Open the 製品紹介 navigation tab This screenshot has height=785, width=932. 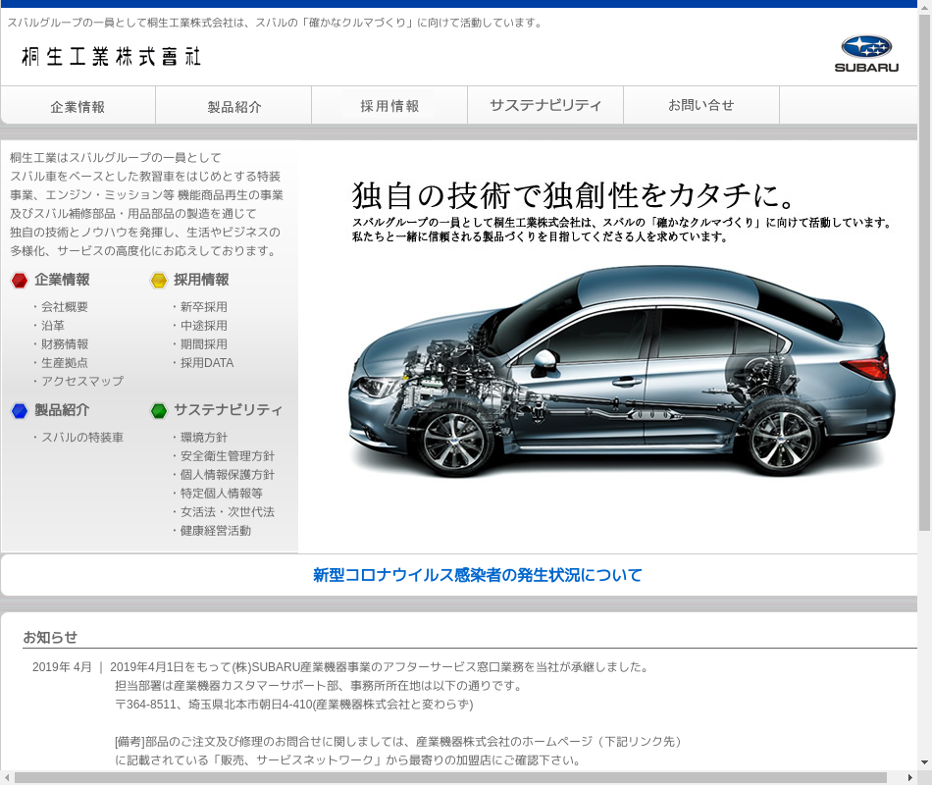coord(233,106)
